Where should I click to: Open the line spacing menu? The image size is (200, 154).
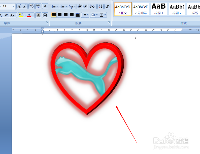[85, 15]
